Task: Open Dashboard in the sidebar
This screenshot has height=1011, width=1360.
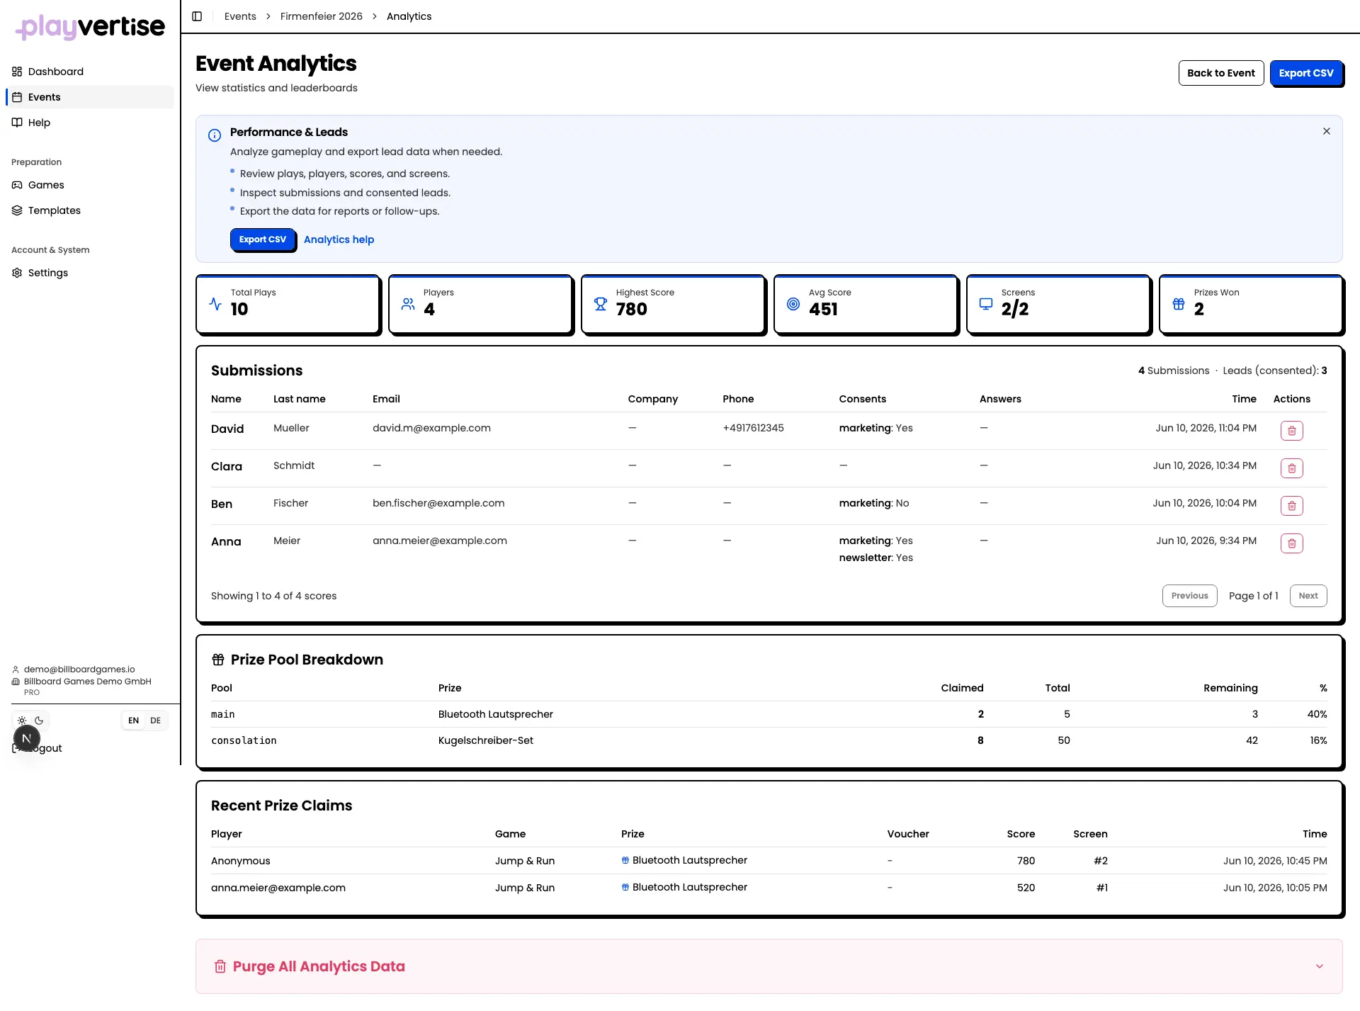Action: tap(89, 72)
